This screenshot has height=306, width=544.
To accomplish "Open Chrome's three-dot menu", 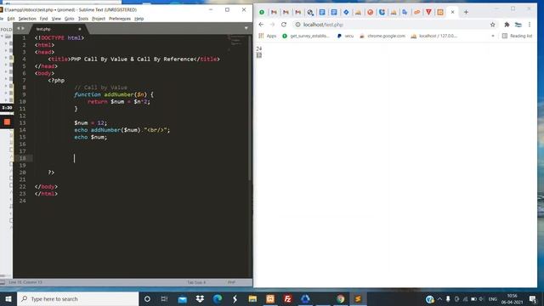I will pyautogui.click(x=530, y=25).
